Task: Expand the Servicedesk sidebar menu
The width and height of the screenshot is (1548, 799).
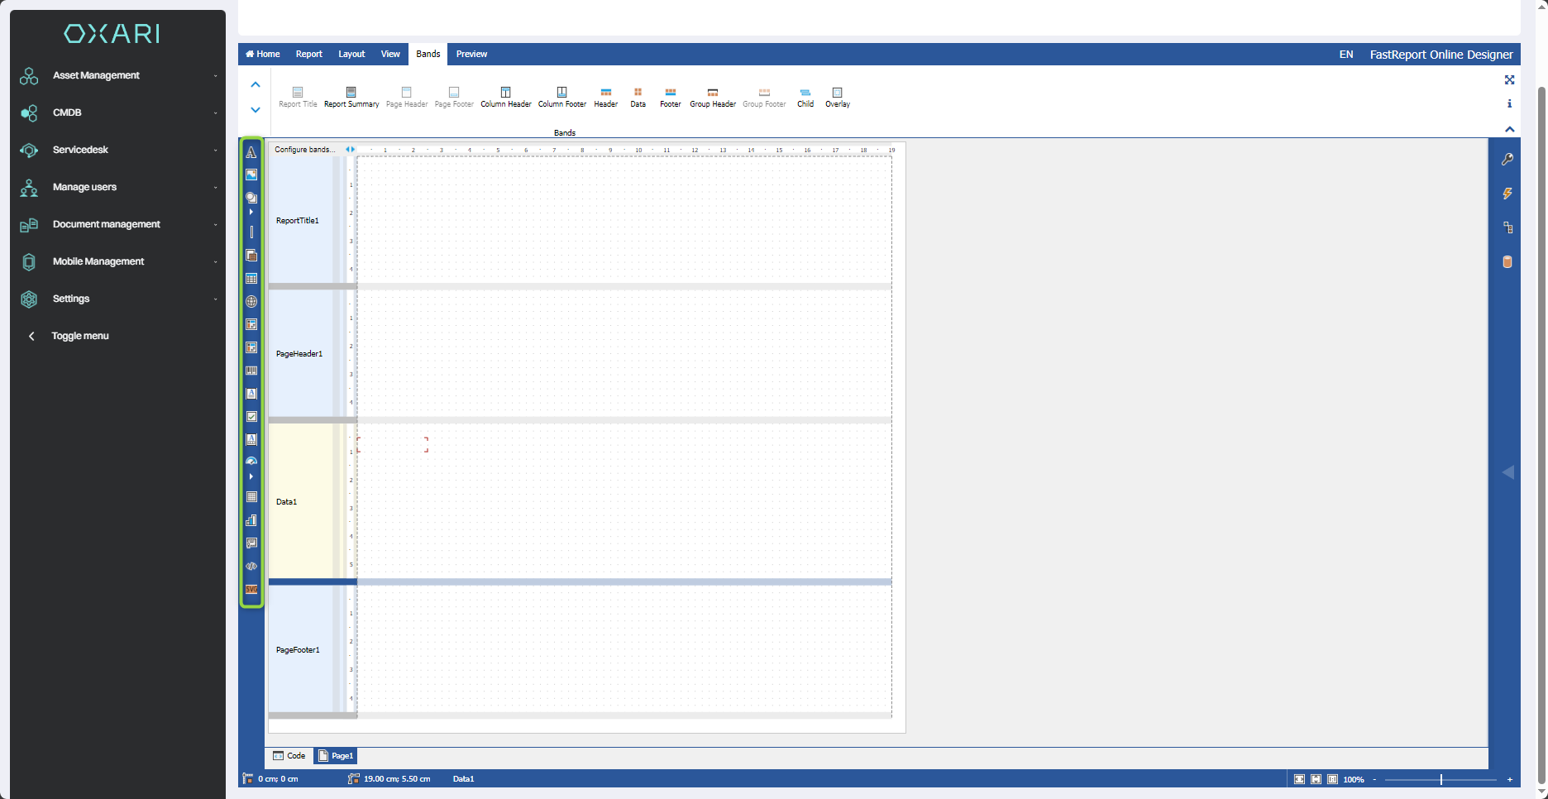Action: tap(118, 150)
